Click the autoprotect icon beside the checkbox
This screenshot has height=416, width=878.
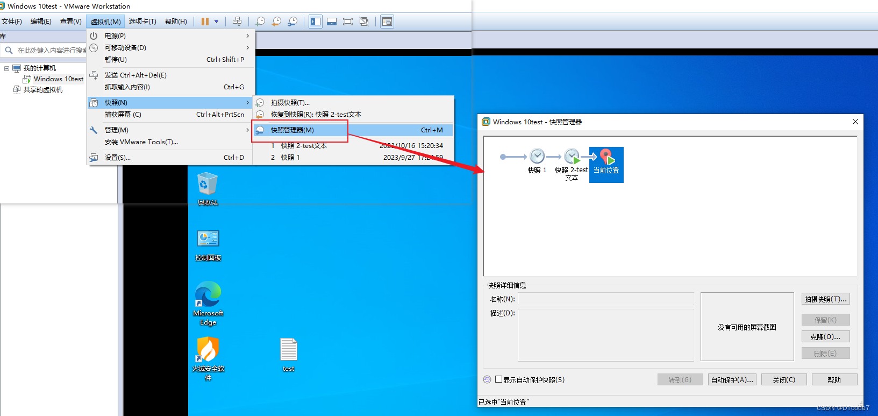point(487,379)
